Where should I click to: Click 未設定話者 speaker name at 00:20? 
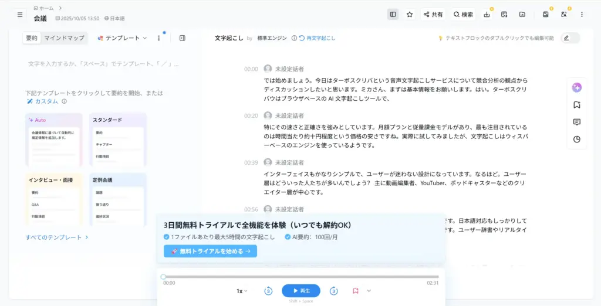click(290, 115)
